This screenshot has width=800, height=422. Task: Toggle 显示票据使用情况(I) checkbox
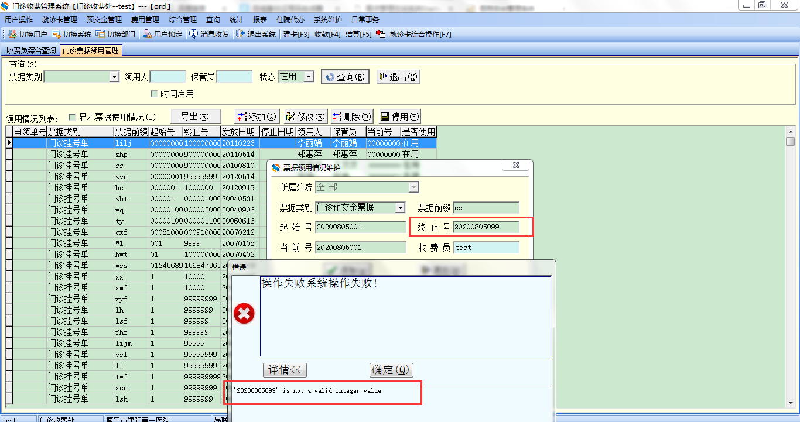click(x=72, y=117)
